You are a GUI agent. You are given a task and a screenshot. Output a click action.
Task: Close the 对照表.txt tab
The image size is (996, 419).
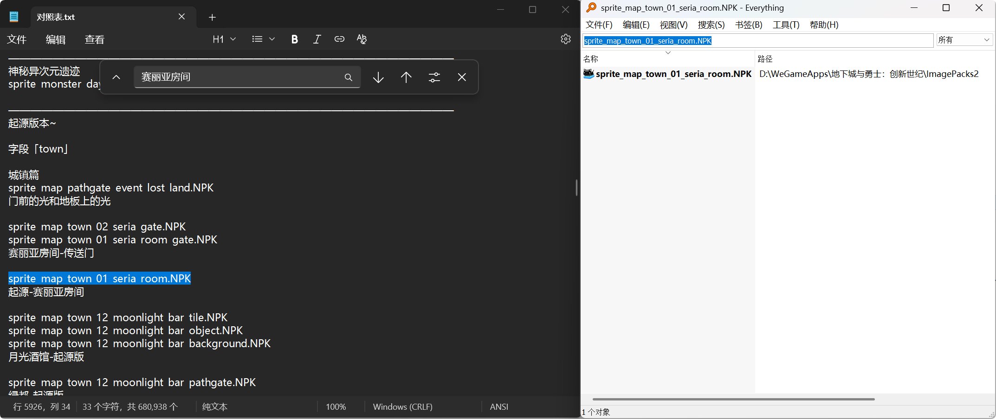pos(181,17)
